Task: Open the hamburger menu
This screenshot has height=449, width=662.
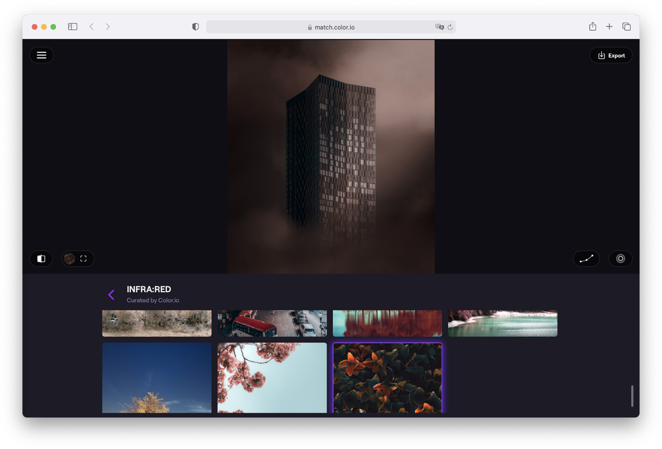Action: 41,55
